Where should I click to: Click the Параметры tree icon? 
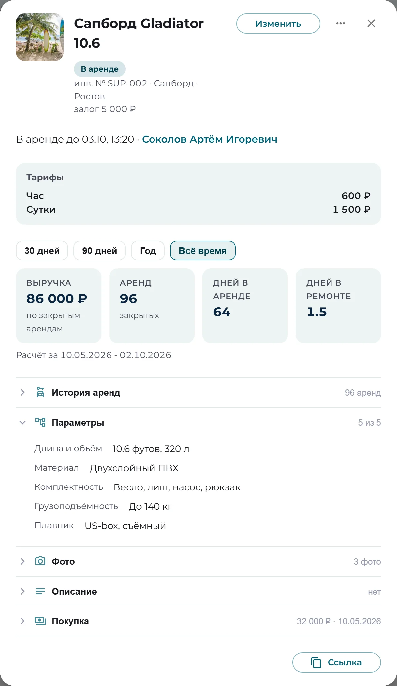click(40, 422)
